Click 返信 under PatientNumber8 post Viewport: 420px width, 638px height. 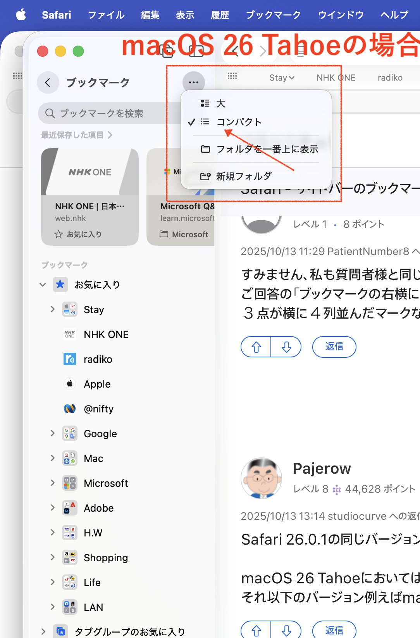(x=334, y=347)
